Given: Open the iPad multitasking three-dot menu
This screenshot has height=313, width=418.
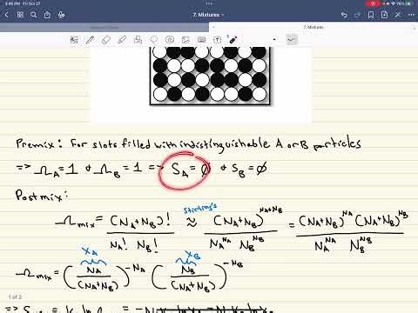Looking at the screenshot, I should [x=209, y=3].
